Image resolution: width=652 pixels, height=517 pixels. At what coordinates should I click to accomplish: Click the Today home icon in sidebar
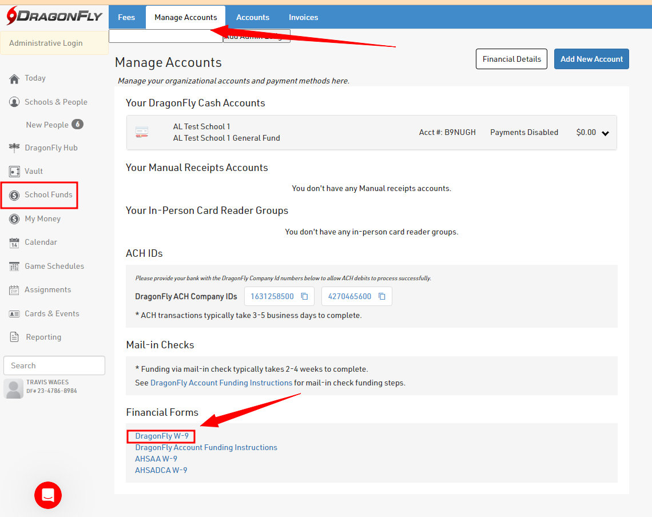14,79
